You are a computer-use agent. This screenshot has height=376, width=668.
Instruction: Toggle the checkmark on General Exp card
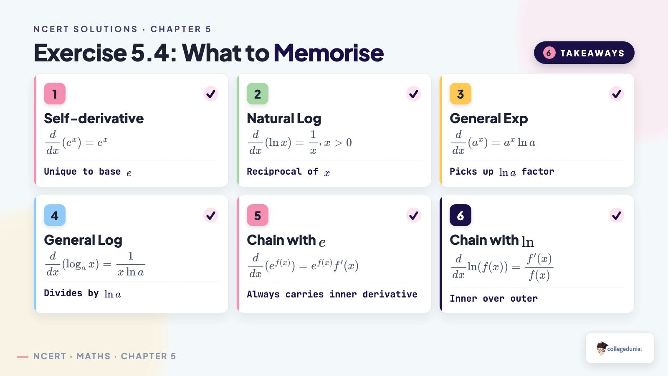click(x=617, y=94)
